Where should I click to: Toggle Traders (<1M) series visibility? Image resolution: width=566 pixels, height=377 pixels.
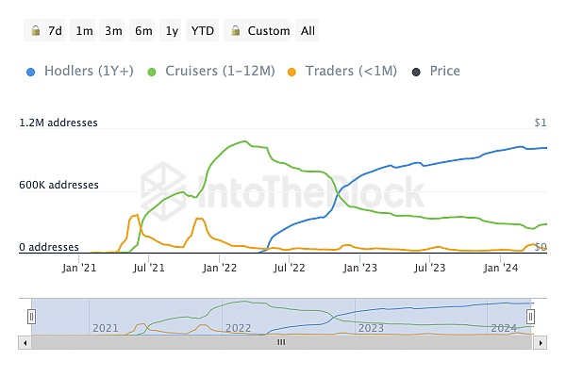pyautogui.click(x=351, y=71)
